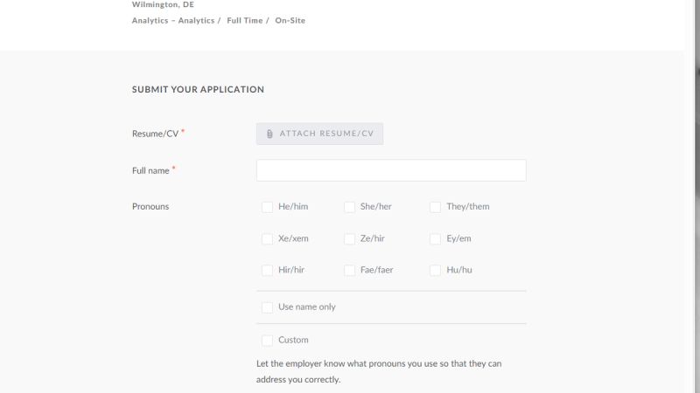Click the 'Pronouns' section label
Viewport: 700px width, 393px height.
pyautogui.click(x=150, y=207)
